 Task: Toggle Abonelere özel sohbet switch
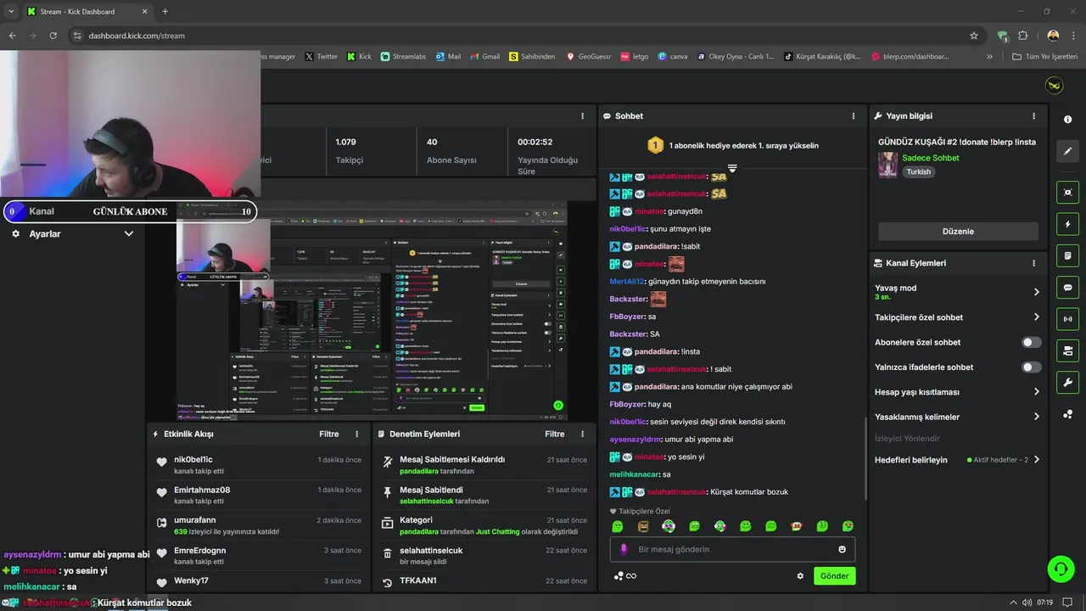pyautogui.click(x=1031, y=342)
